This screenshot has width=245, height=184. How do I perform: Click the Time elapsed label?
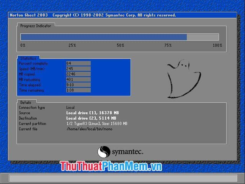tap(30, 85)
